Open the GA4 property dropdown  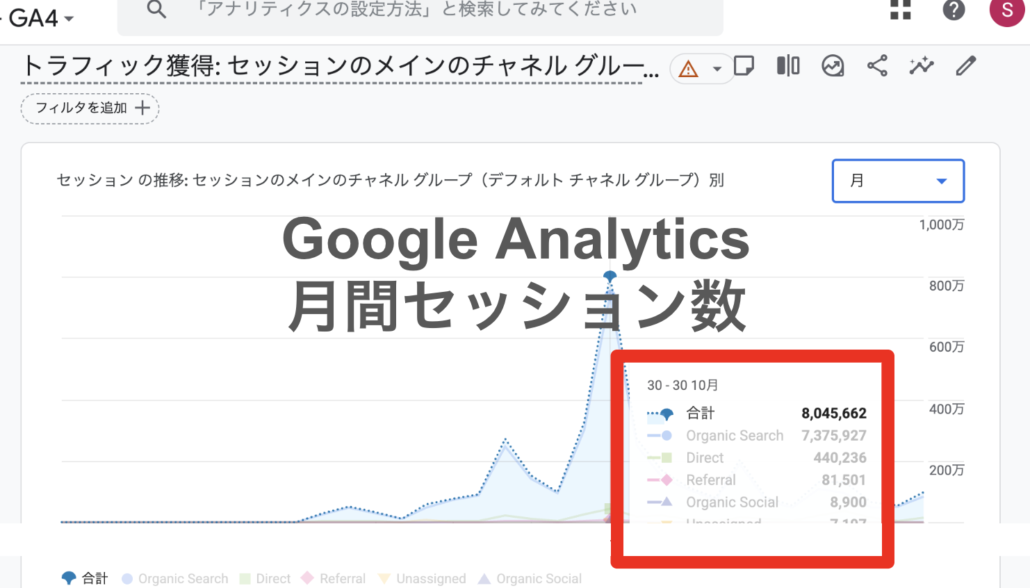pos(40,17)
